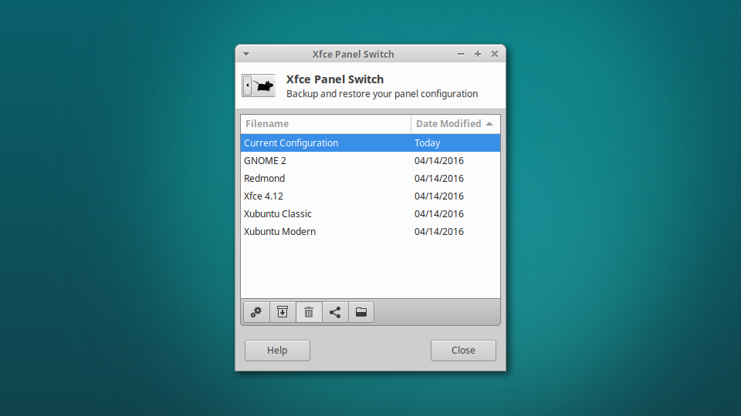The image size is (741, 416).
Task: Maximize window with the plus button
Action: (x=478, y=54)
